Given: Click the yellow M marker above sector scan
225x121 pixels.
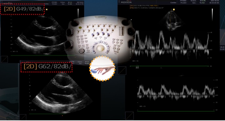Looking at the screenshot, I should pos(174,9).
